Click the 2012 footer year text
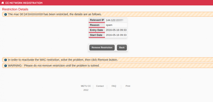213x102 pixels. point(86,90)
